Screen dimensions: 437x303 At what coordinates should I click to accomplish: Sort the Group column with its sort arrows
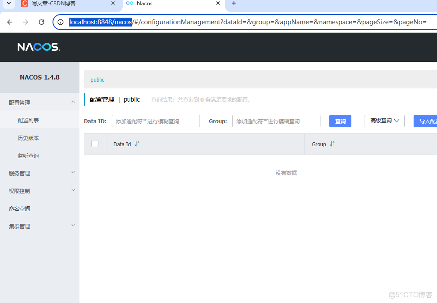331,144
